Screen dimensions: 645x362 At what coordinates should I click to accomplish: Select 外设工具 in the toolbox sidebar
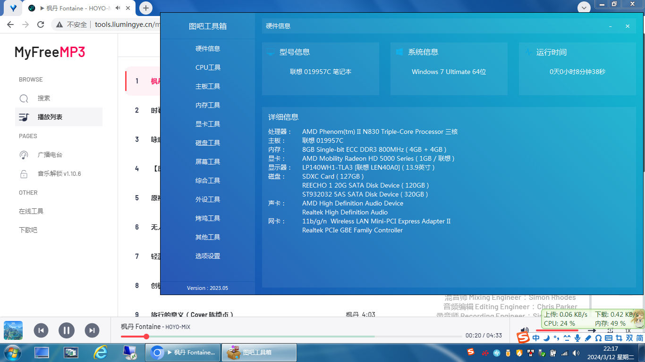pyautogui.click(x=208, y=199)
